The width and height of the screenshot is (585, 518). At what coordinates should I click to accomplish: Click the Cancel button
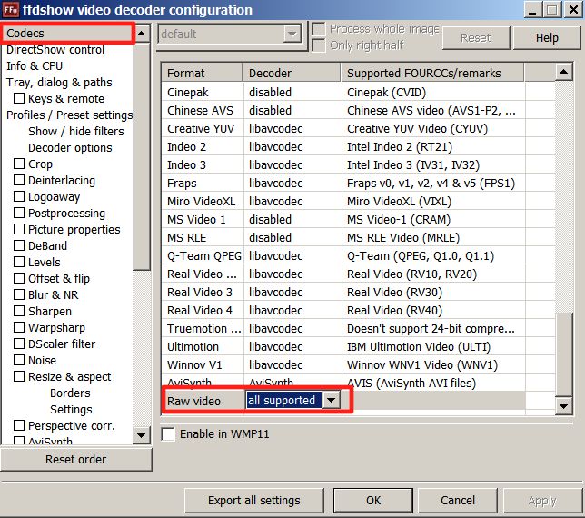coord(458,501)
